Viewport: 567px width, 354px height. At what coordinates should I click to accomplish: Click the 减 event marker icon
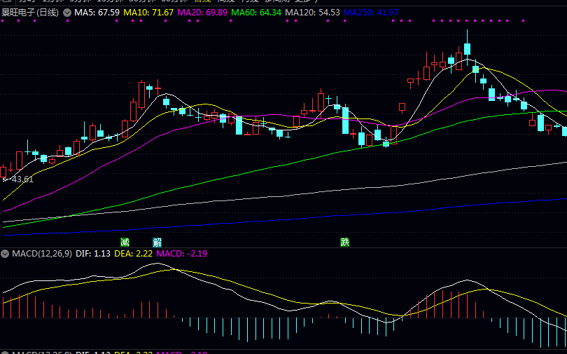[125, 242]
